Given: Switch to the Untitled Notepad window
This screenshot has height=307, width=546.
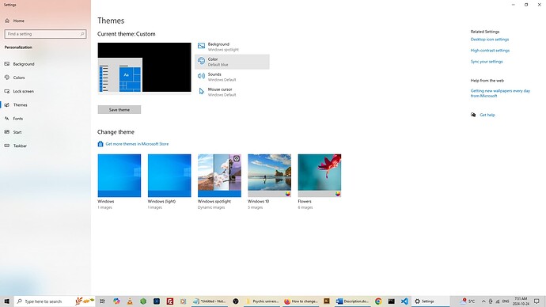Looking at the screenshot, I should (x=210, y=301).
